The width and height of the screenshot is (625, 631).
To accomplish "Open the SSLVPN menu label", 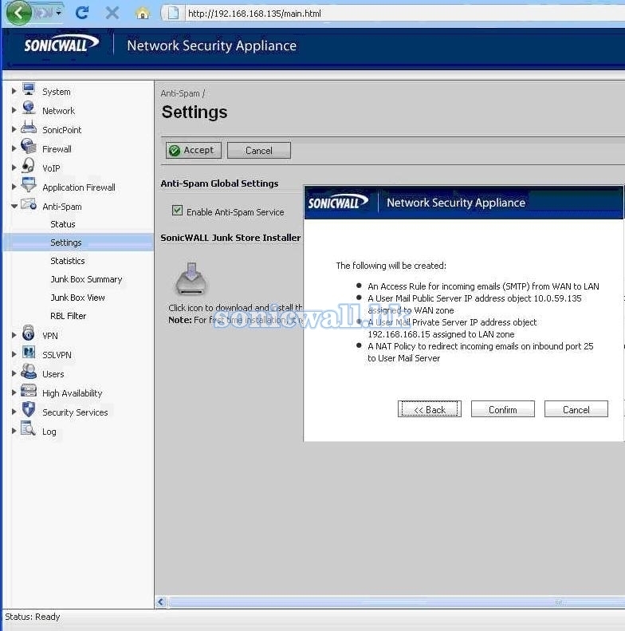I will pyautogui.click(x=57, y=355).
